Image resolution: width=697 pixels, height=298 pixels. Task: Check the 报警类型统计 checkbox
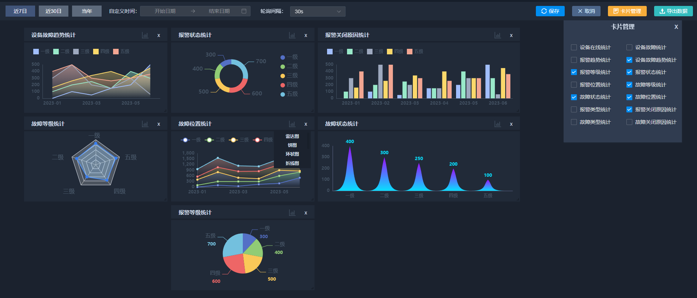point(574,109)
